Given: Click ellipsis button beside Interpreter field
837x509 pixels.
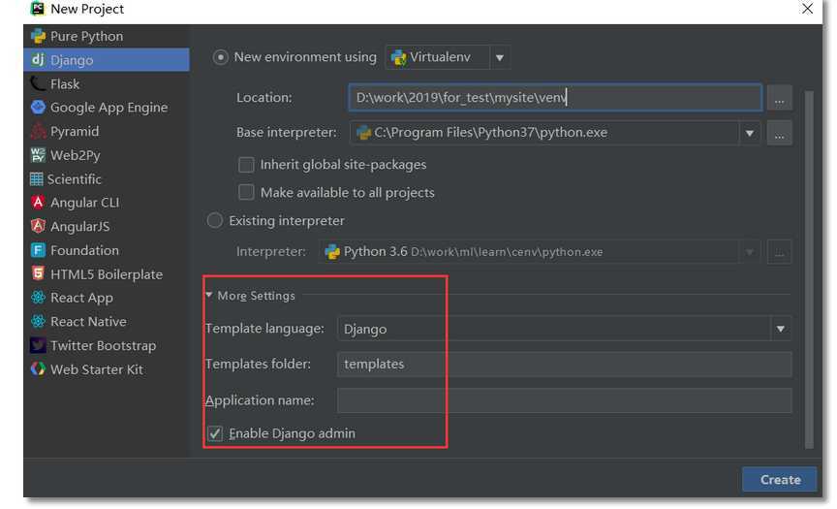Looking at the screenshot, I should pos(779,252).
